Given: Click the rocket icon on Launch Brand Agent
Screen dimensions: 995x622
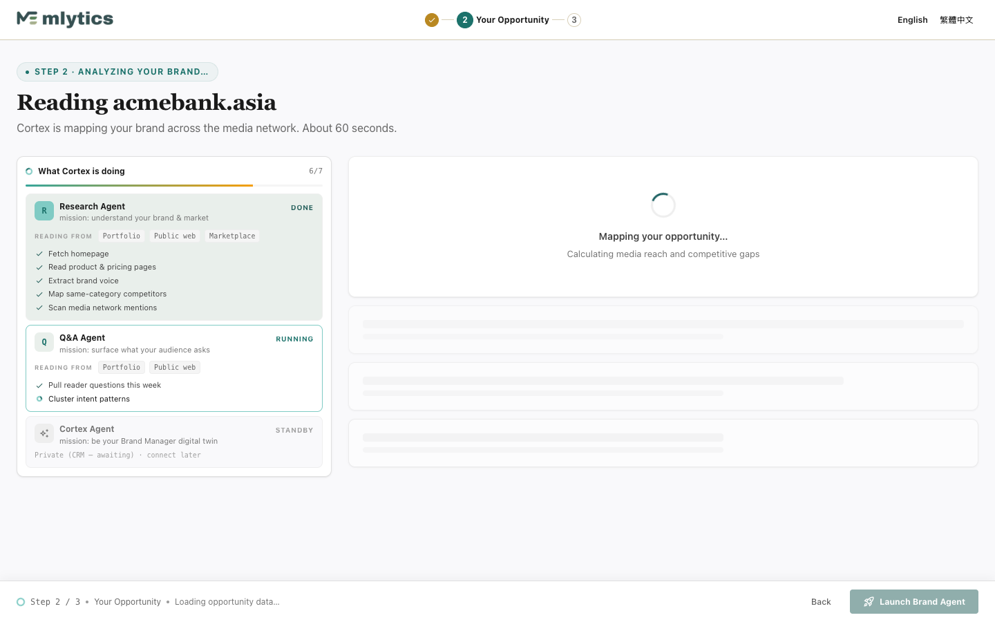Looking at the screenshot, I should pyautogui.click(x=869, y=602).
